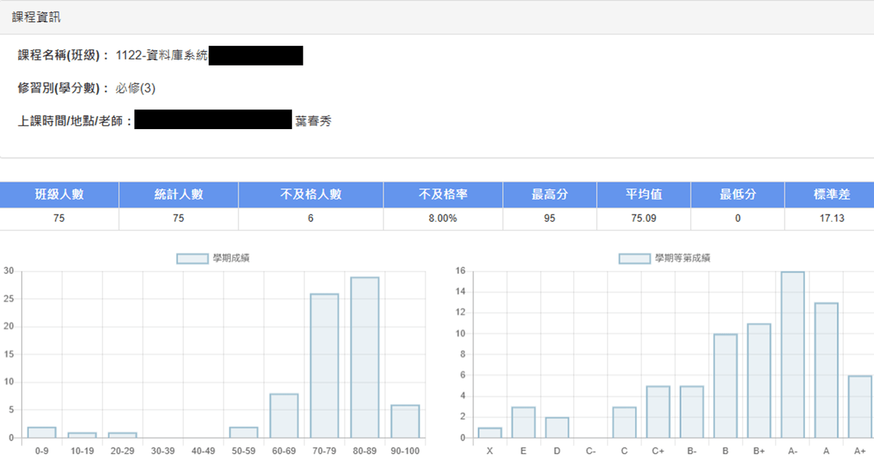This screenshot has height=459, width=874.
Task: Select the B grade bar
Action: 726,386
